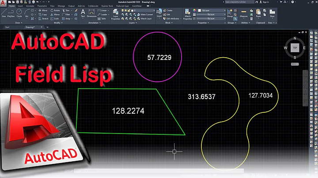Open the Home ribbon tab
318x178 pixels.
point(12,6)
